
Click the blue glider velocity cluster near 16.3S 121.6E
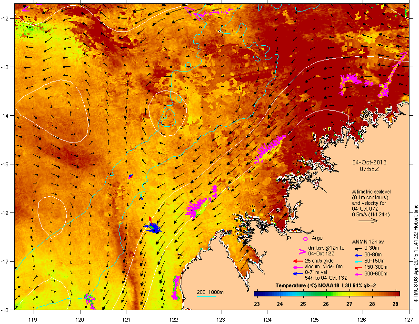(153, 227)
